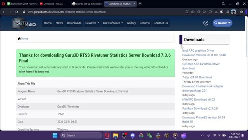The image size is (248, 140).
Task: Bookmark page with heart icon
Action: click(210, 12)
